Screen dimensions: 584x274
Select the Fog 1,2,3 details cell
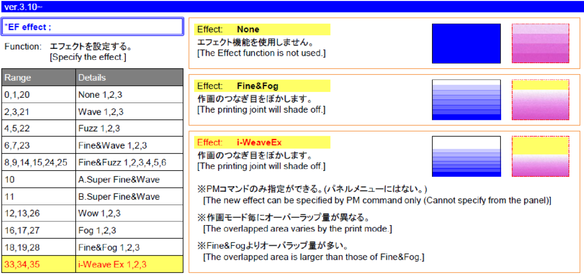[129, 230]
